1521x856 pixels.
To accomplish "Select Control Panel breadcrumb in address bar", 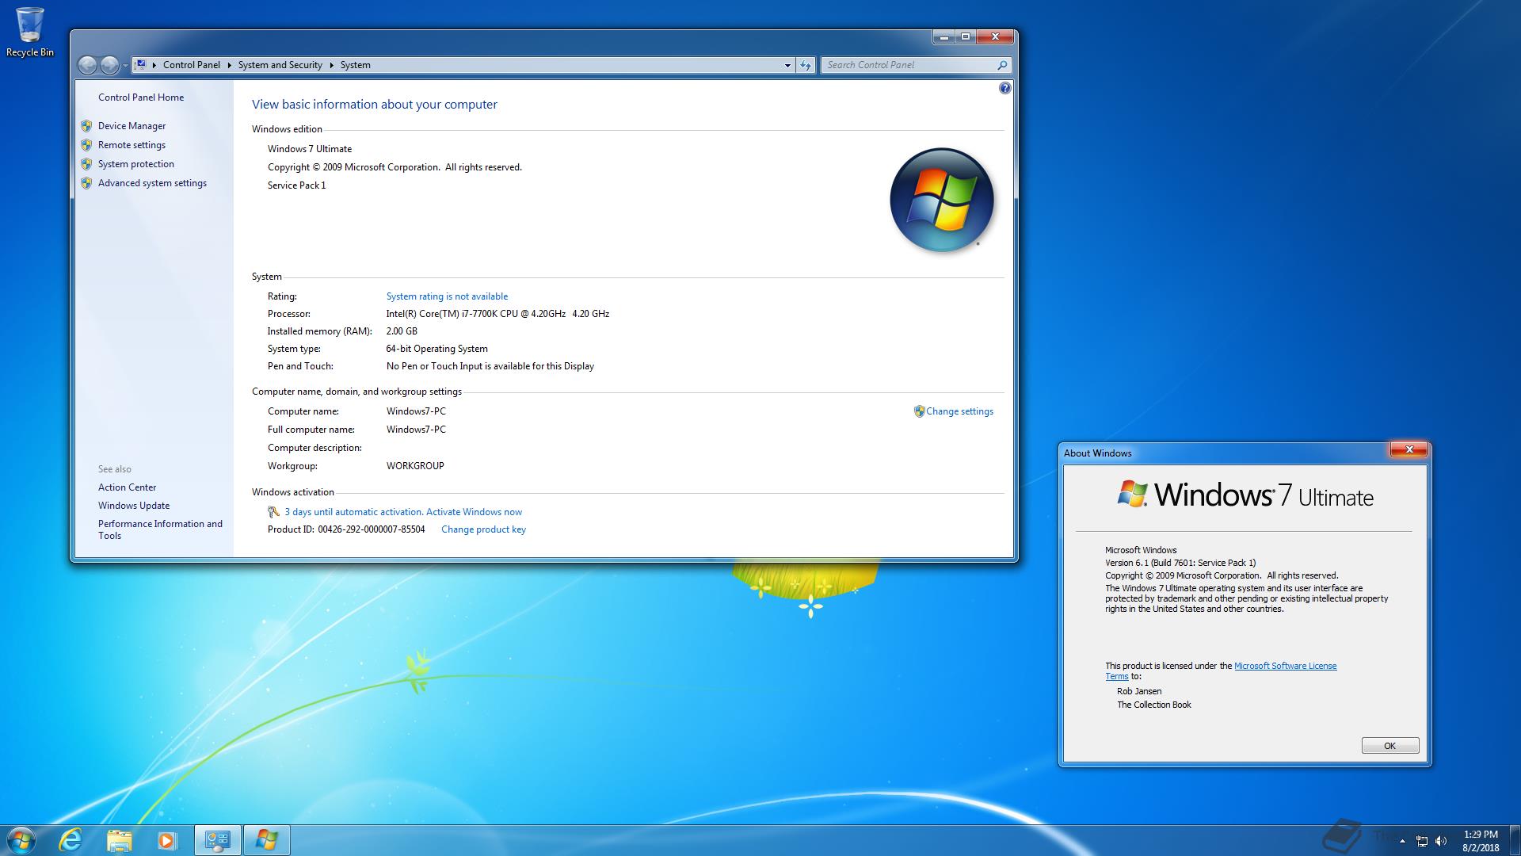I will [x=191, y=65].
